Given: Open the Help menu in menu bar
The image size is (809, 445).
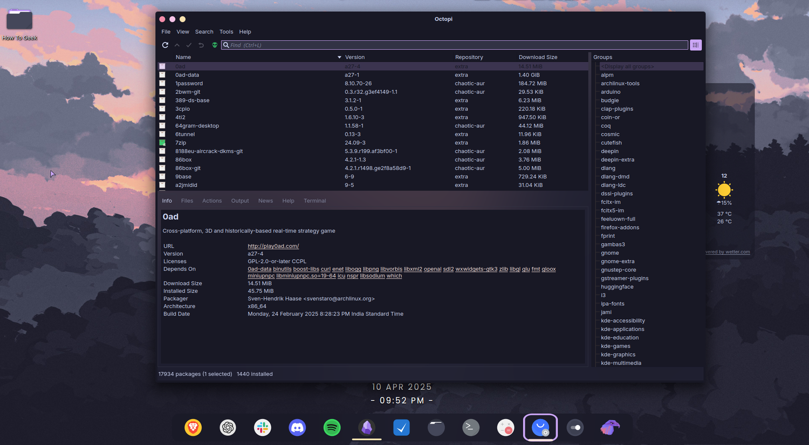Looking at the screenshot, I should pyautogui.click(x=245, y=32).
